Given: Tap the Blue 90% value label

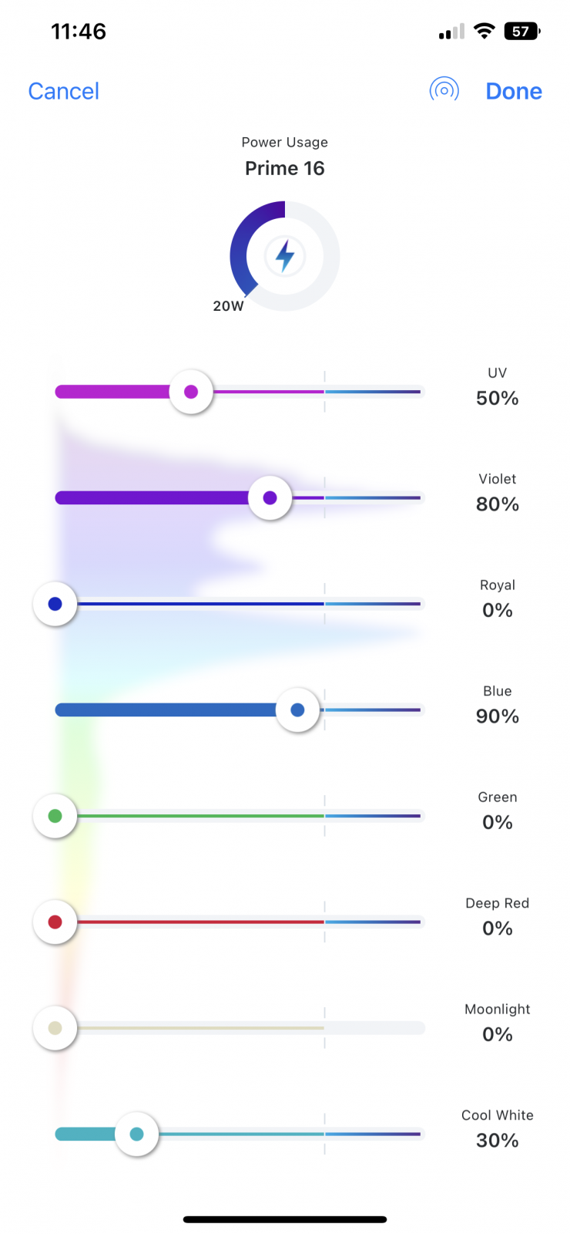Looking at the screenshot, I should pyautogui.click(x=497, y=716).
